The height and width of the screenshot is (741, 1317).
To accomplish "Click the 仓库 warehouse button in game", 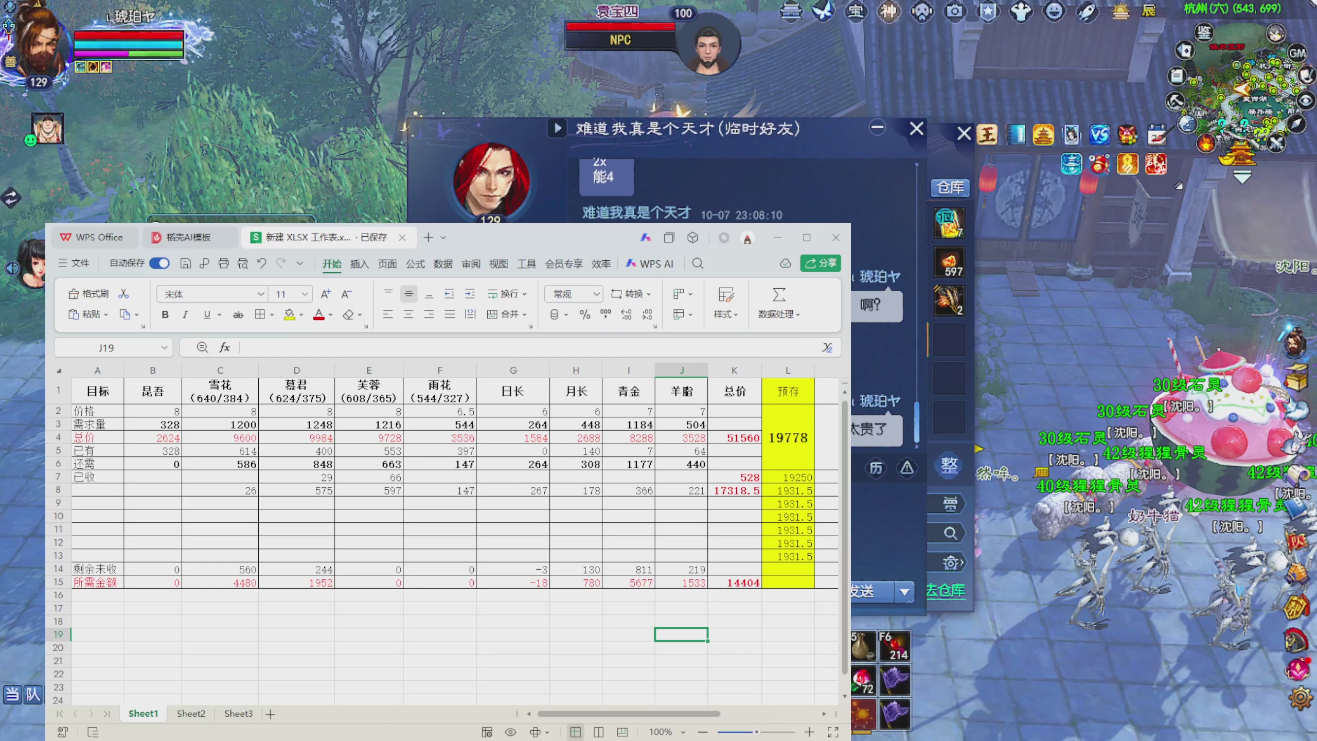I will tap(950, 188).
